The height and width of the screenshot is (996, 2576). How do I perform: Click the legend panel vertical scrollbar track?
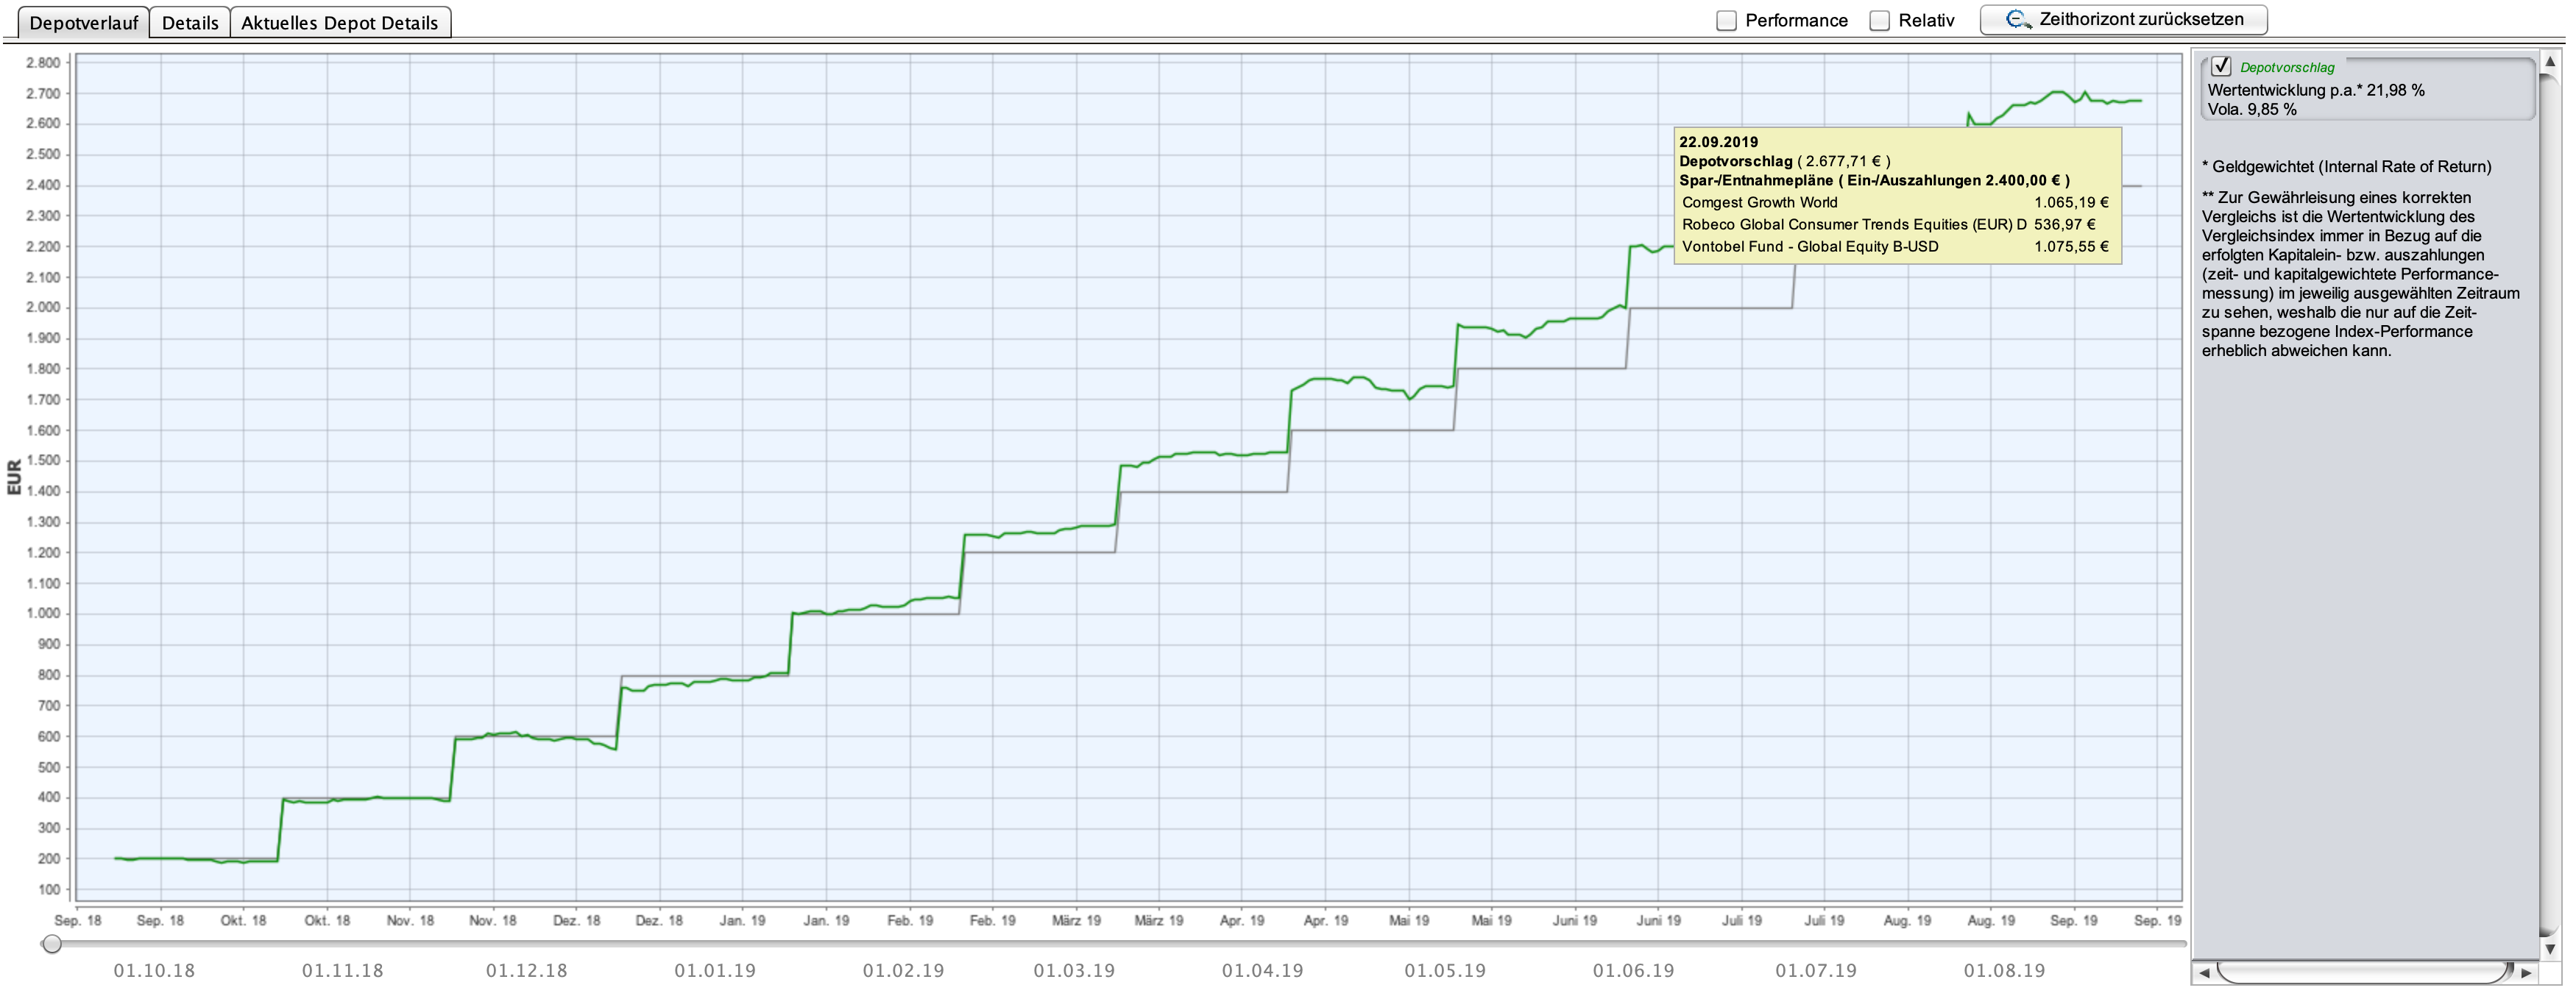pyautogui.click(x=2550, y=499)
